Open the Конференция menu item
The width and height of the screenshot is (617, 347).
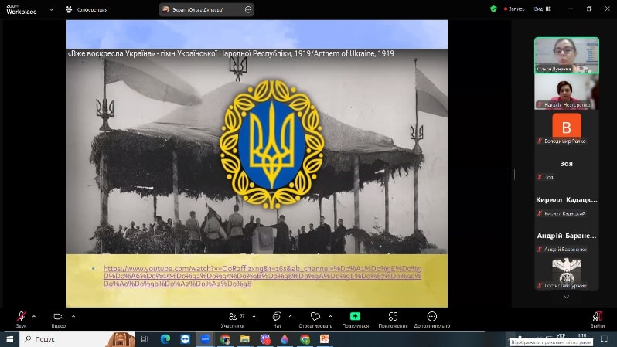(87, 9)
